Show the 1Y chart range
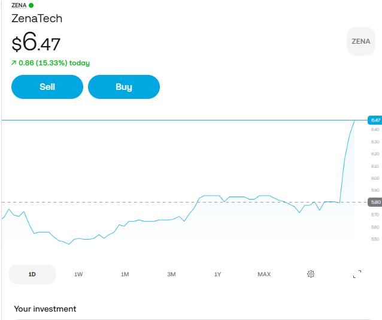Screen dimensions: 382x320 218,274
